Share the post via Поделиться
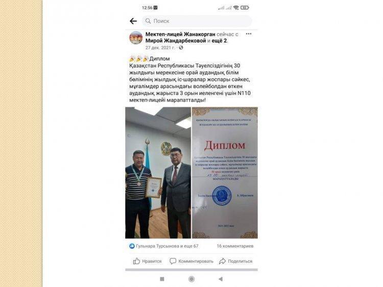Screen dimensions: 383x287 [235, 261]
